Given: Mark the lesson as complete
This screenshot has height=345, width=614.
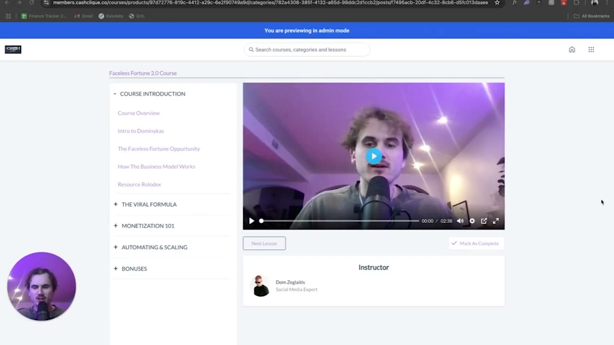Looking at the screenshot, I should [x=476, y=243].
